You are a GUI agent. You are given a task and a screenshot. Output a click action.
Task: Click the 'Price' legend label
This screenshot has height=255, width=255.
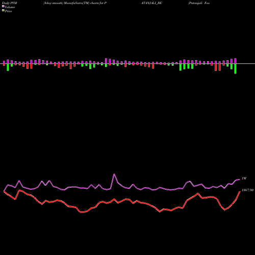(x=8, y=11)
